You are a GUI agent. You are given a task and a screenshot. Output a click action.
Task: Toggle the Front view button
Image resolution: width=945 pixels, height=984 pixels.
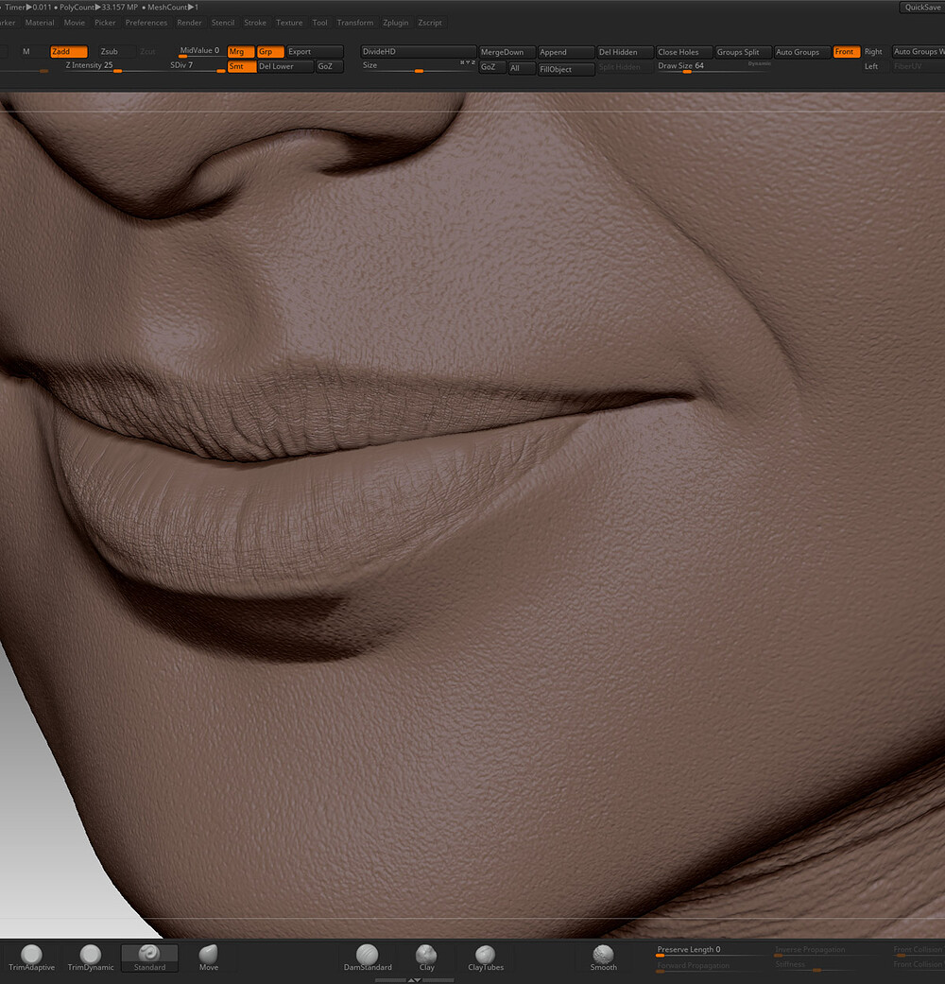pyautogui.click(x=846, y=52)
